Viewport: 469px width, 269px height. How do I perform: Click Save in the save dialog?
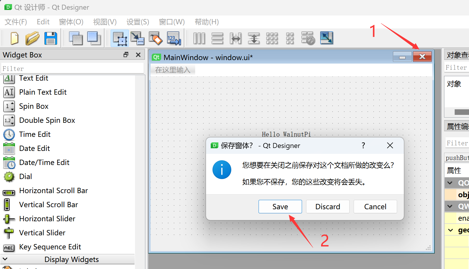pyautogui.click(x=280, y=207)
